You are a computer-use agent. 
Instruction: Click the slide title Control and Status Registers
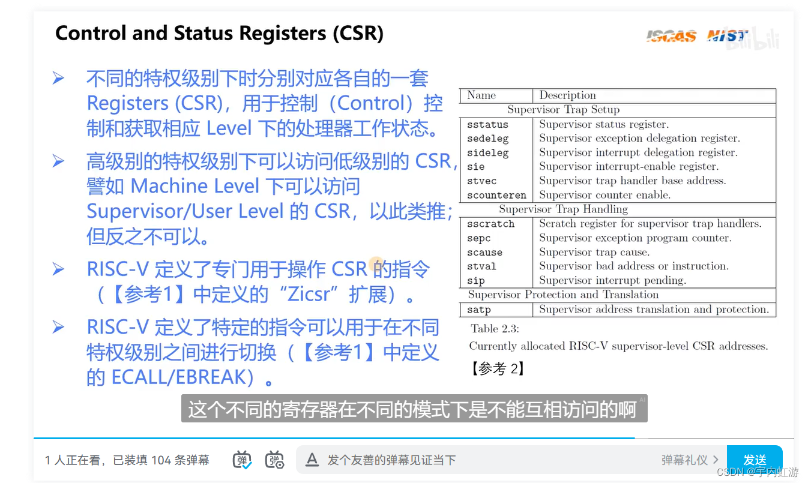pyautogui.click(x=219, y=32)
